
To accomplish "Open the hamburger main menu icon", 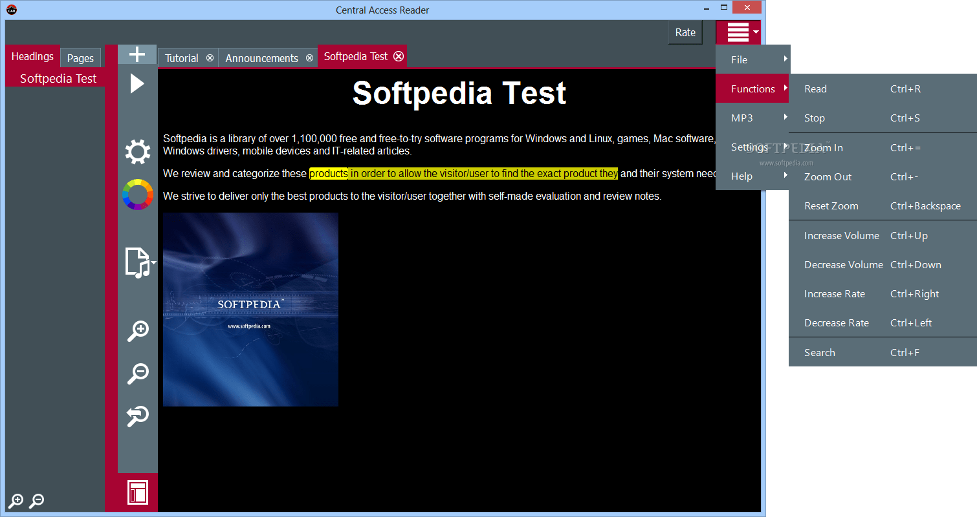I will [x=736, y=32].
